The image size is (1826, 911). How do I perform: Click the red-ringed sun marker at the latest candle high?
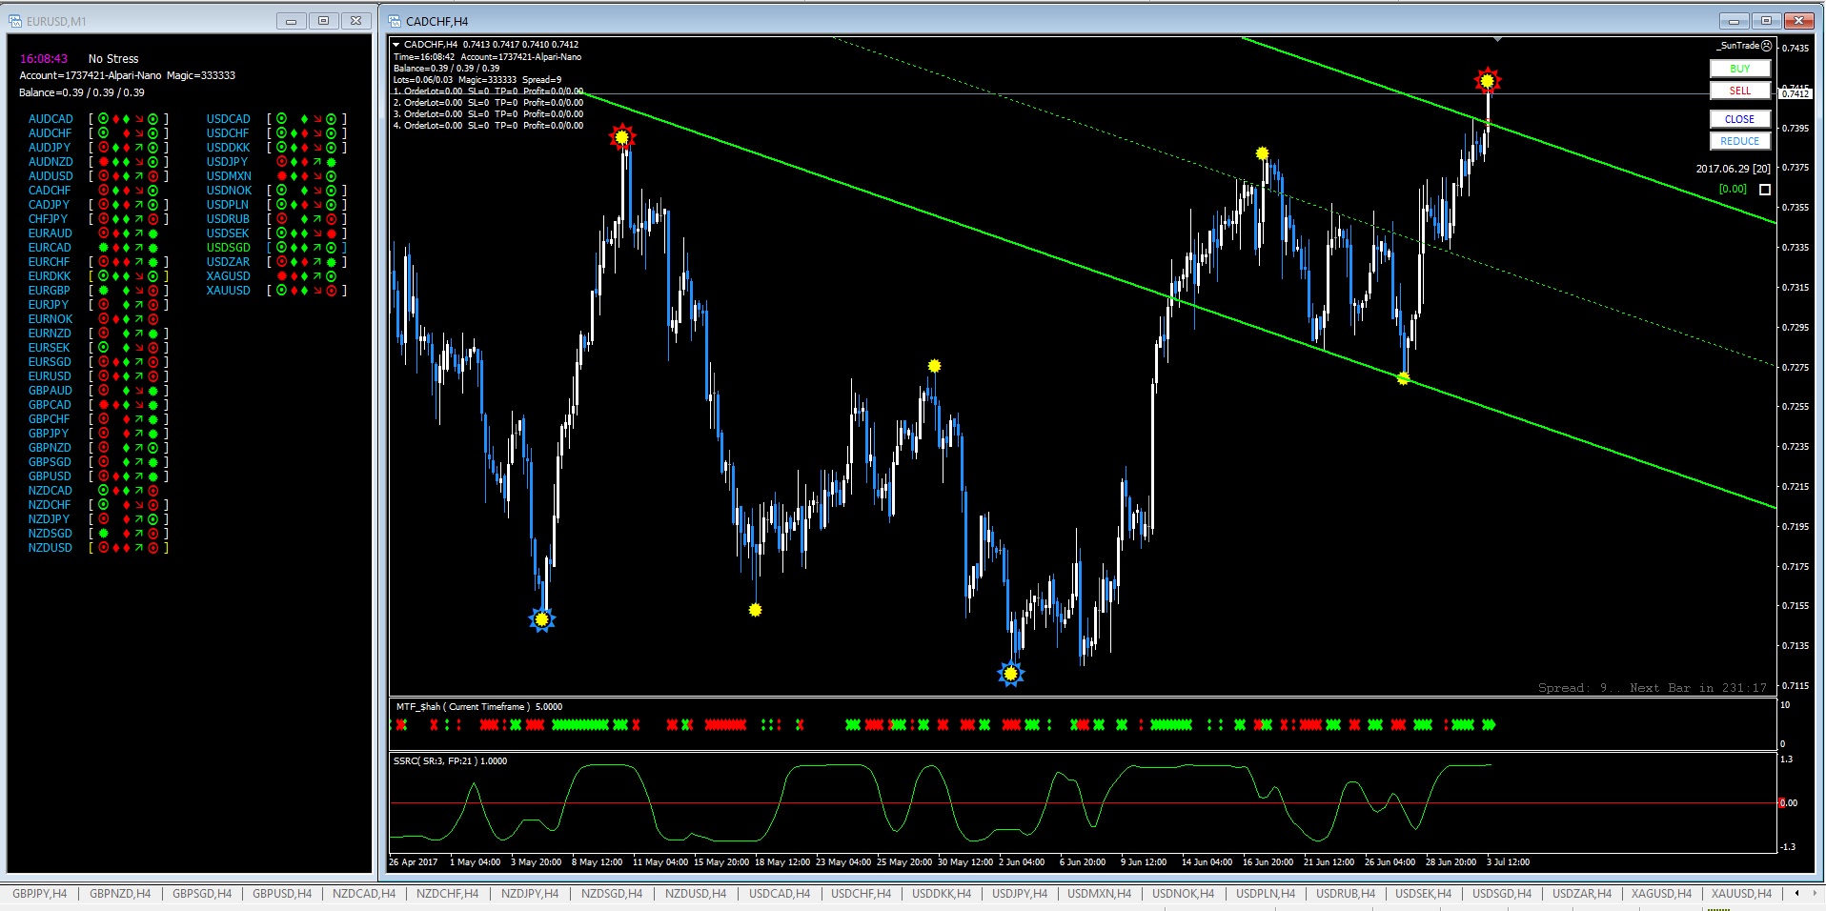point(1487,80)
